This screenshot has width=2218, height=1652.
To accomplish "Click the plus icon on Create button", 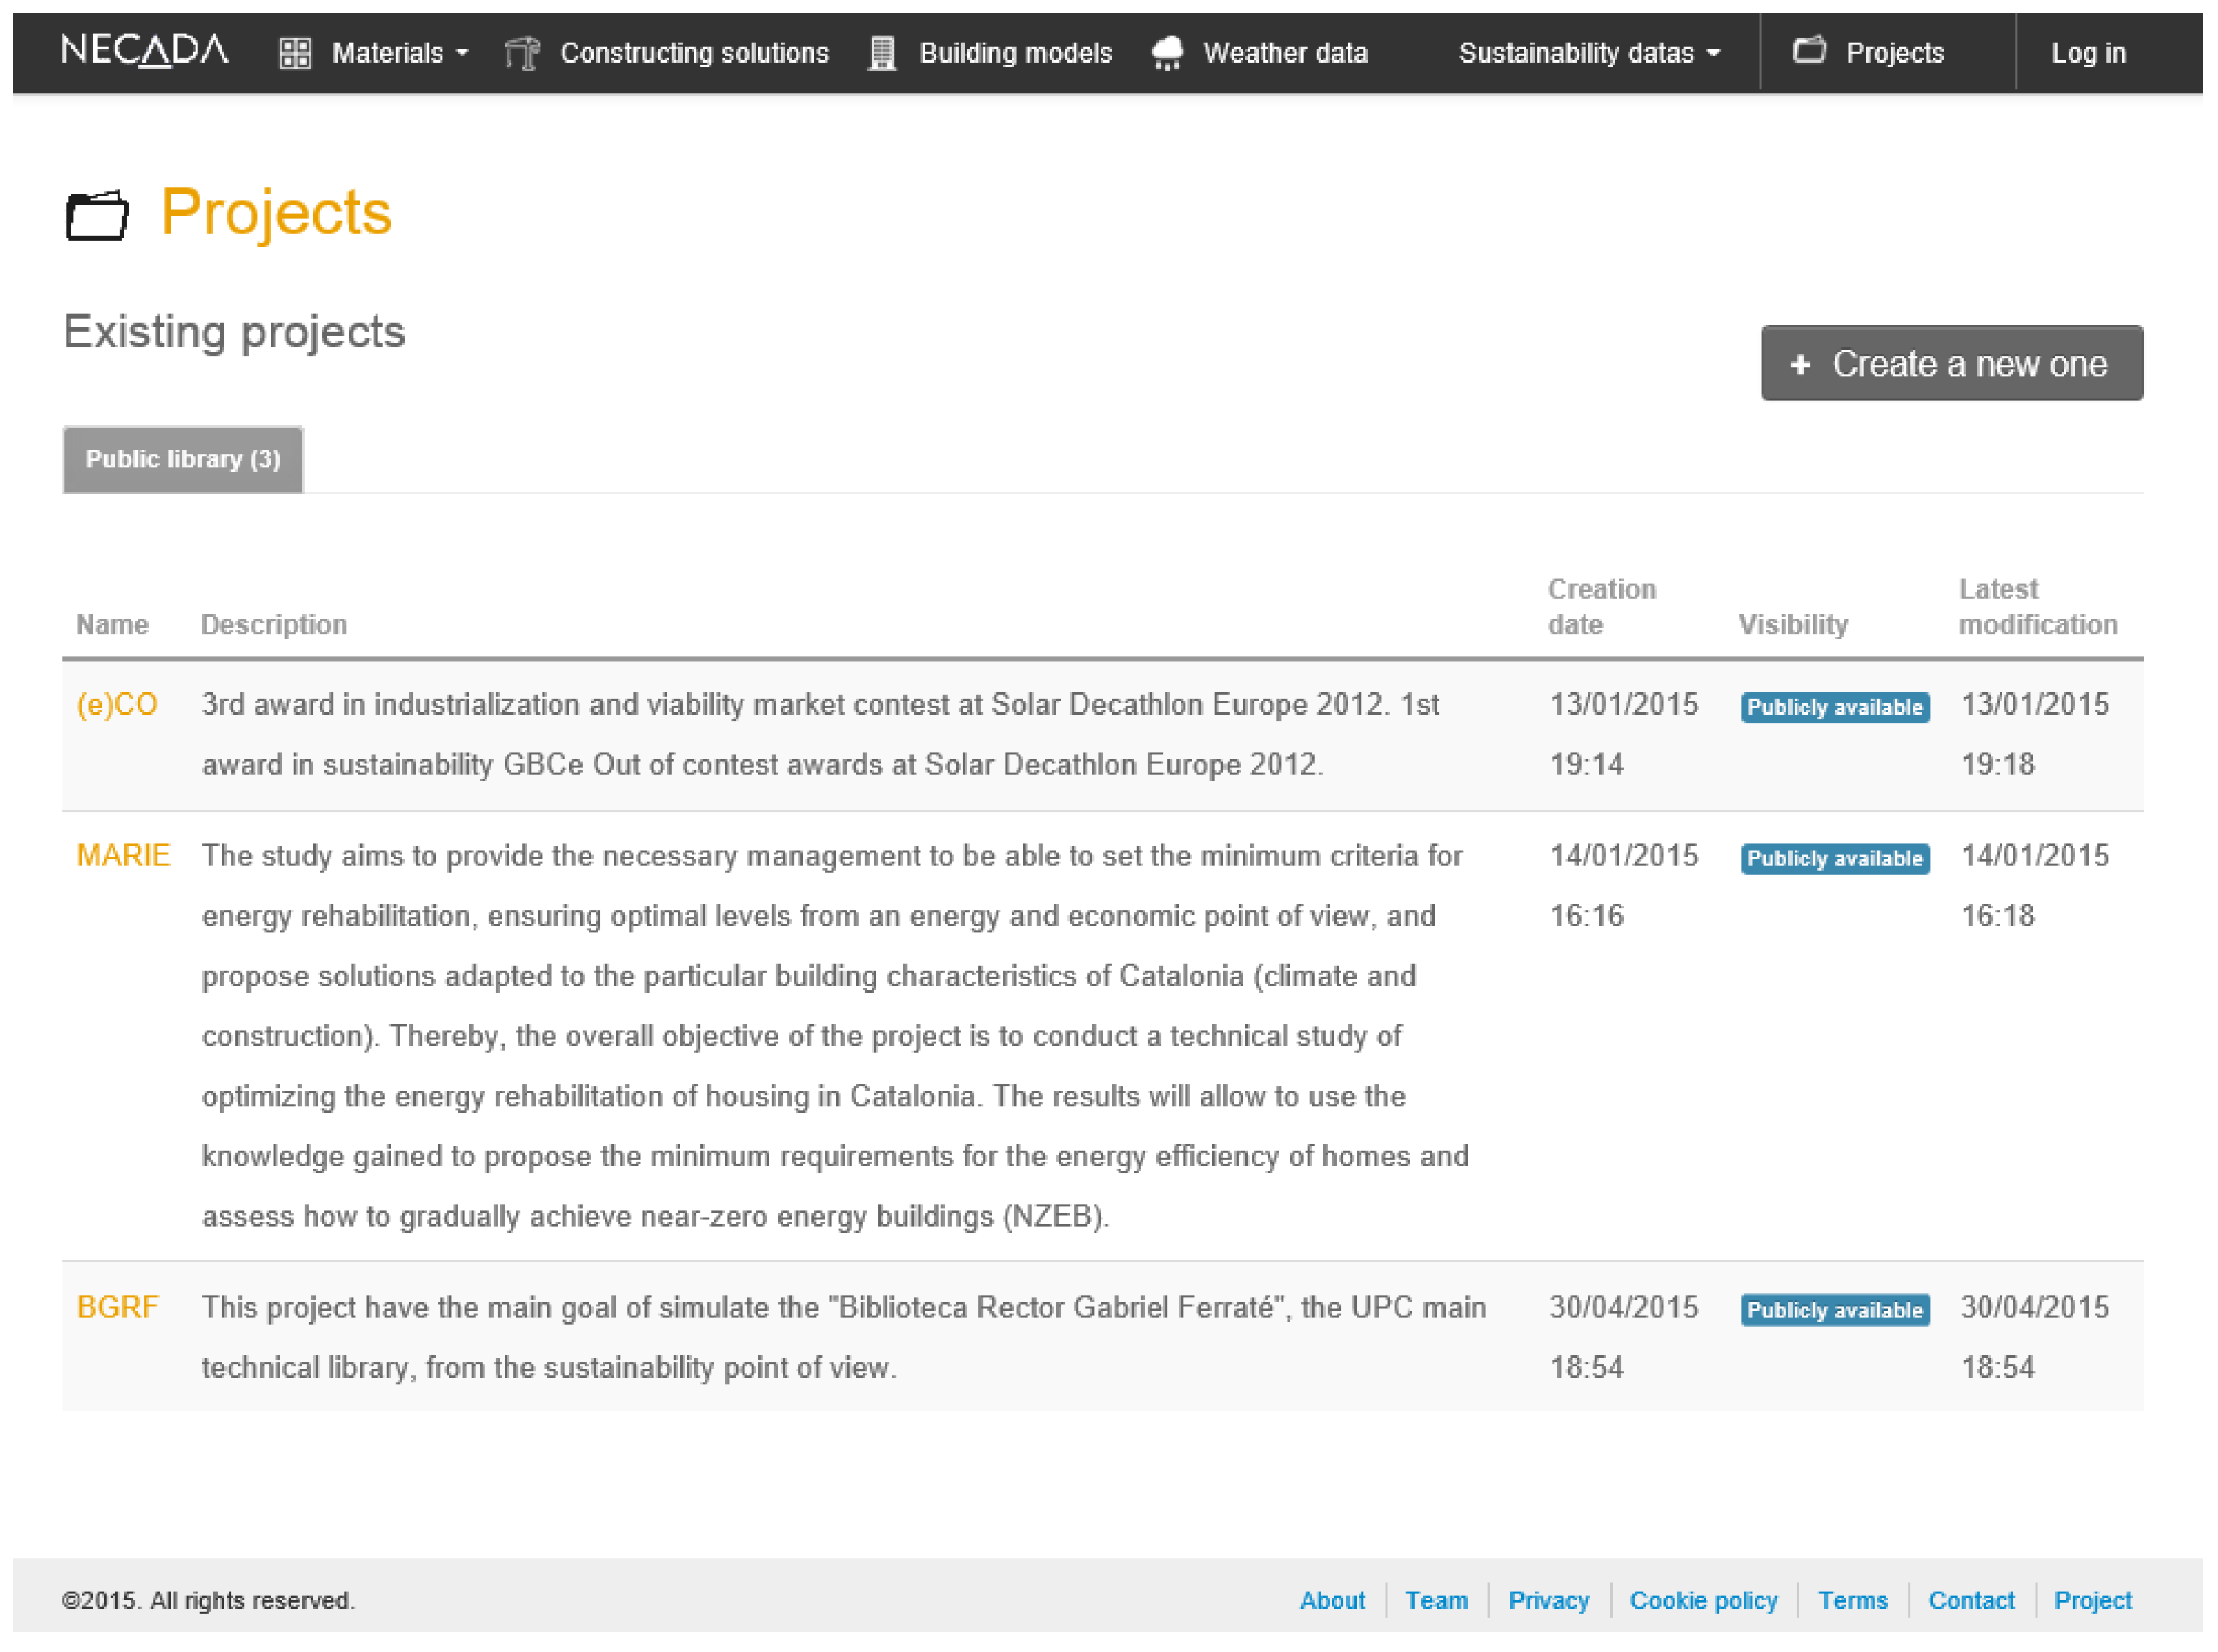I will [x=1799, y=365].
